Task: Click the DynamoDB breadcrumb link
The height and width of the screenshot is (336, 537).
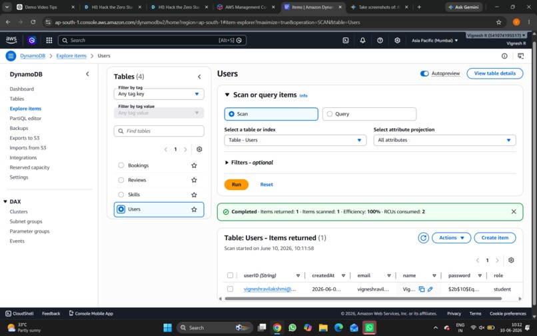Action: click(x=33, y=55)
